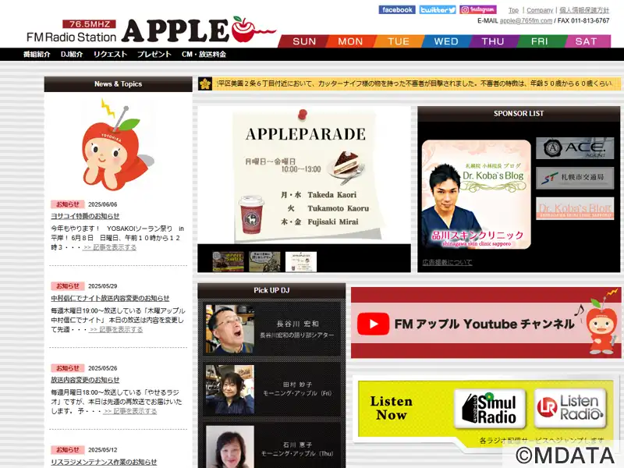The width and height of the screenshot is (624, 468).
Task: Open the Instagram social button
Action: click(478, 9)
